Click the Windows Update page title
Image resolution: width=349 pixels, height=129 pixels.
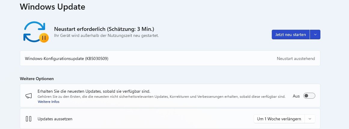click(x=53, y=7)
